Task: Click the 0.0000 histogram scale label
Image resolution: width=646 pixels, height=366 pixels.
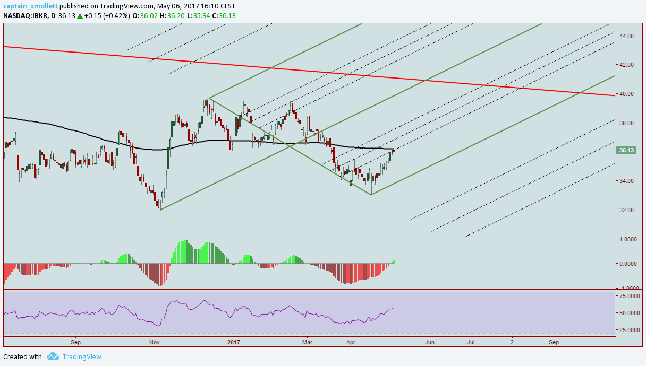Action: (628, 264)
